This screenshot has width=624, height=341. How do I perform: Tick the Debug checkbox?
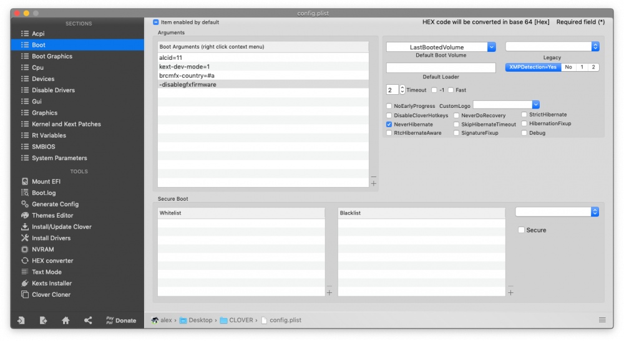click(525, 133)
